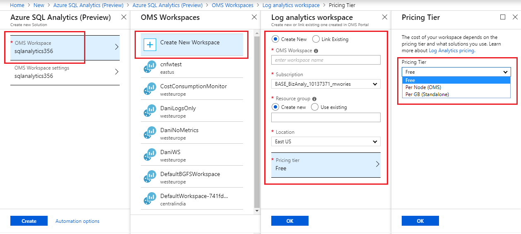Go to Home in the breadcrumb
The height and width of the screenshot is (234, 521).
17,5
